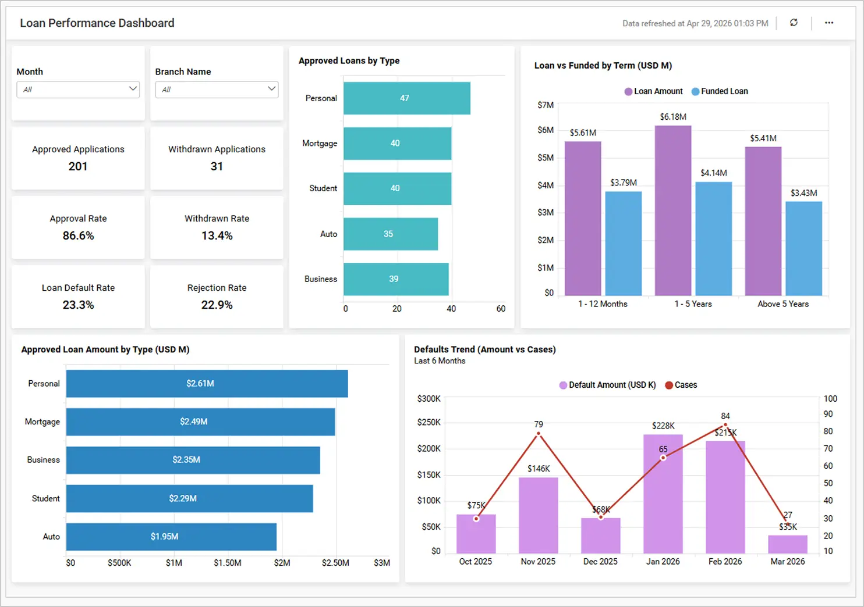Viewport: 864px width, 607px height.
Task: Click the $35K Mar 2026 default bar
Action: pyautogui.click(x=788, y=544)
